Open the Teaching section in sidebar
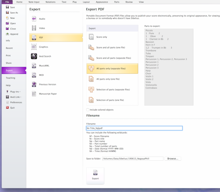 pos(11,78)
